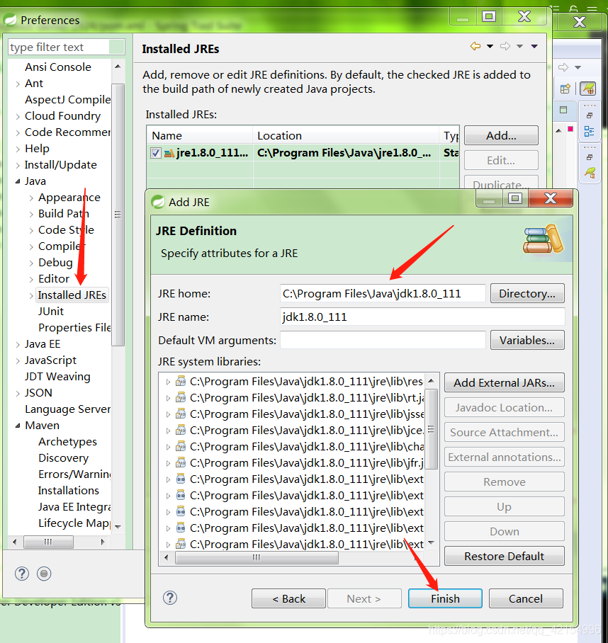Click the Finish button
The image size is (608, 643).
pos(445,598)
